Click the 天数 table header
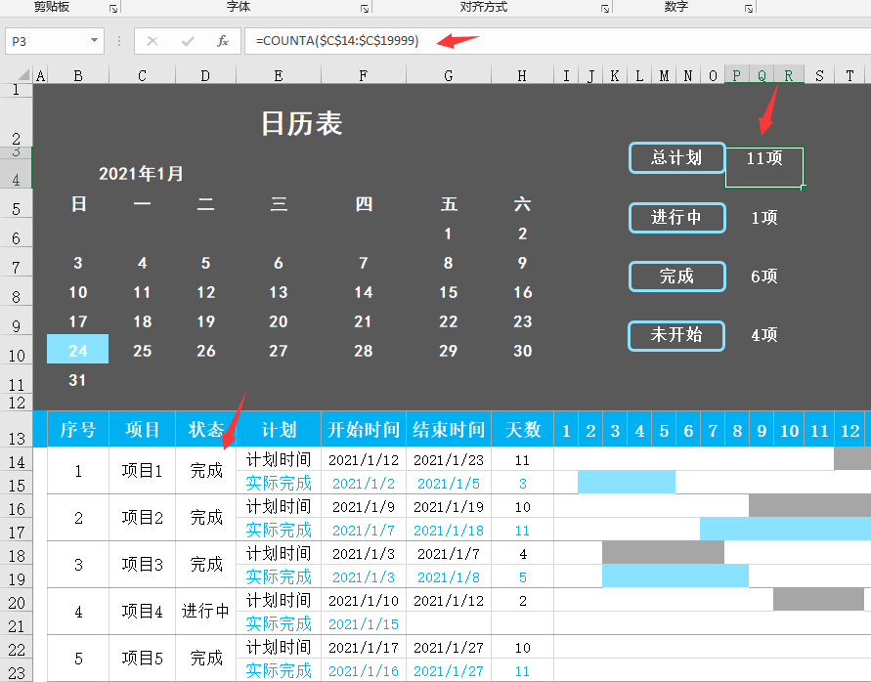Viewport: 871px width, 682px height. click(x=523, y=429)
